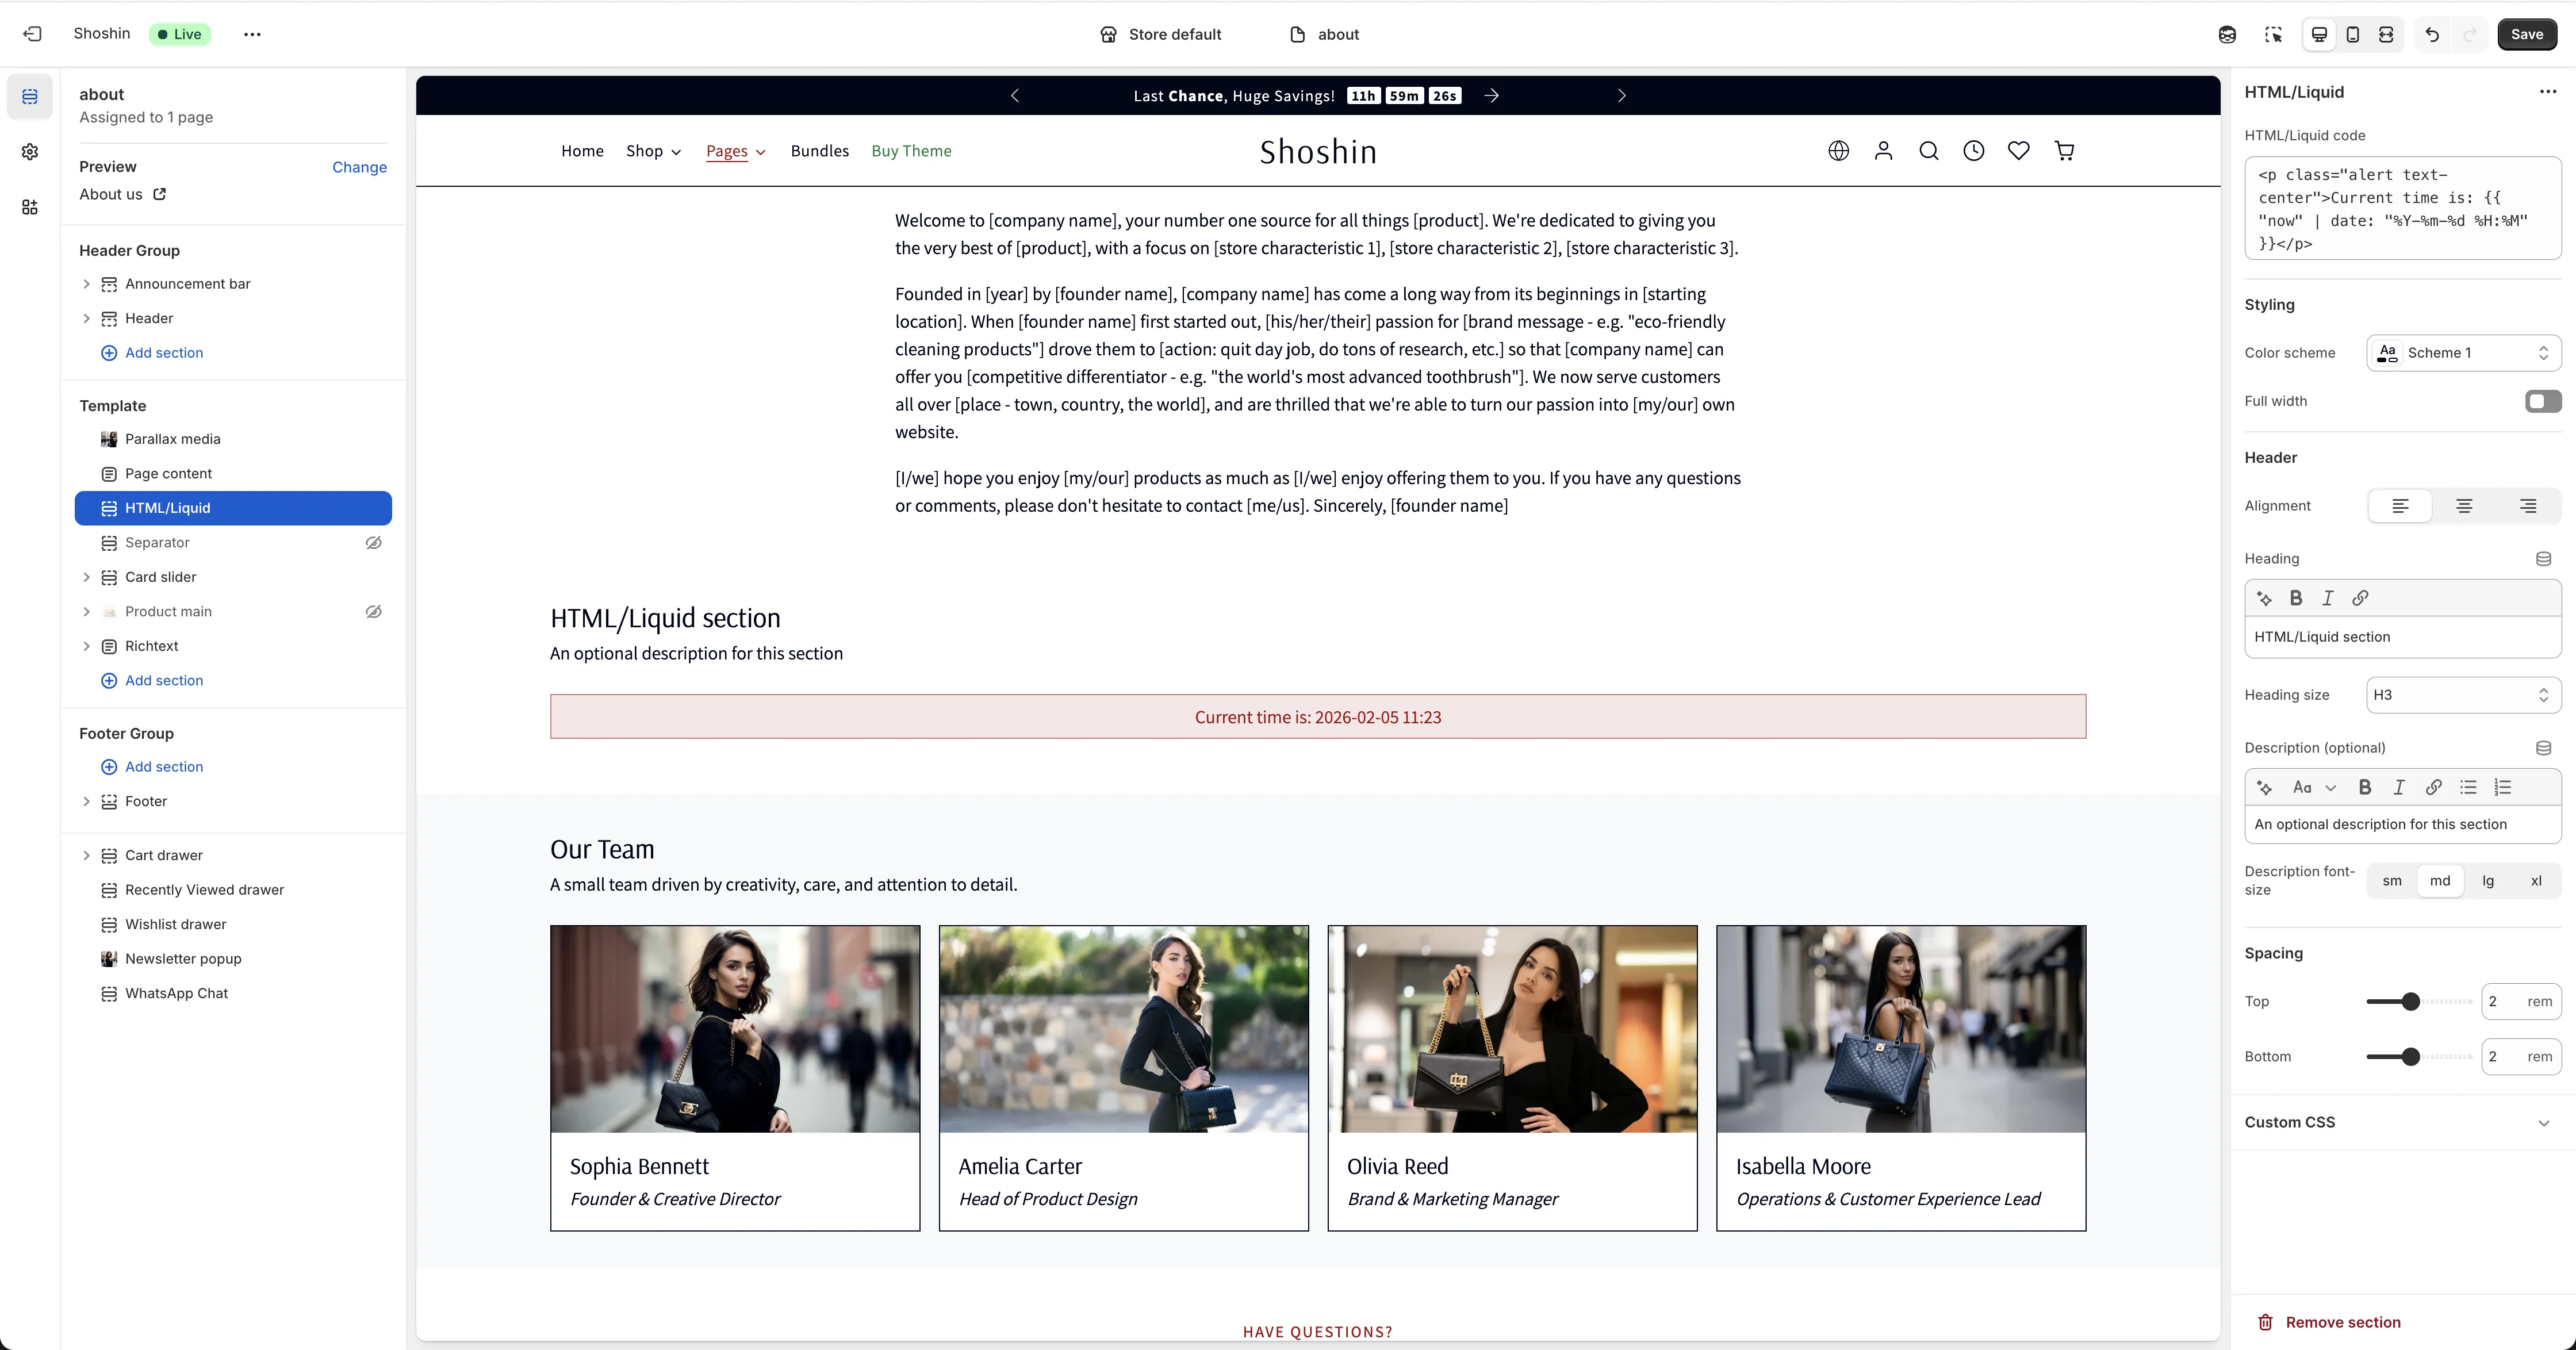Viewport: 2576px width, 1350px height.
Task: Insert a link in the Heading field
Action: click(x=2360, y=598)
